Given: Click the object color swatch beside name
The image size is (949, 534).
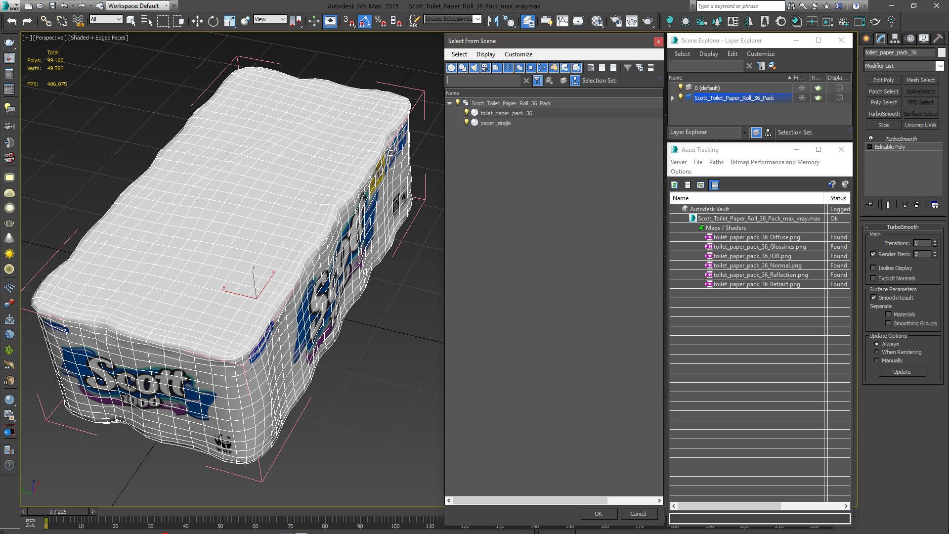Looking at the screenshot, I should (941, 52).
